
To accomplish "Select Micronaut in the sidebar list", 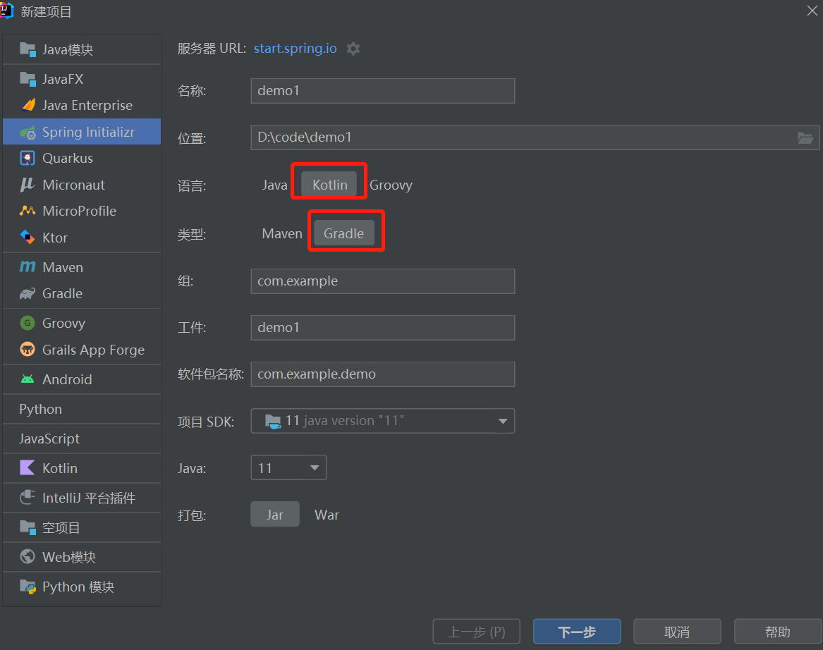I will 82,185.
